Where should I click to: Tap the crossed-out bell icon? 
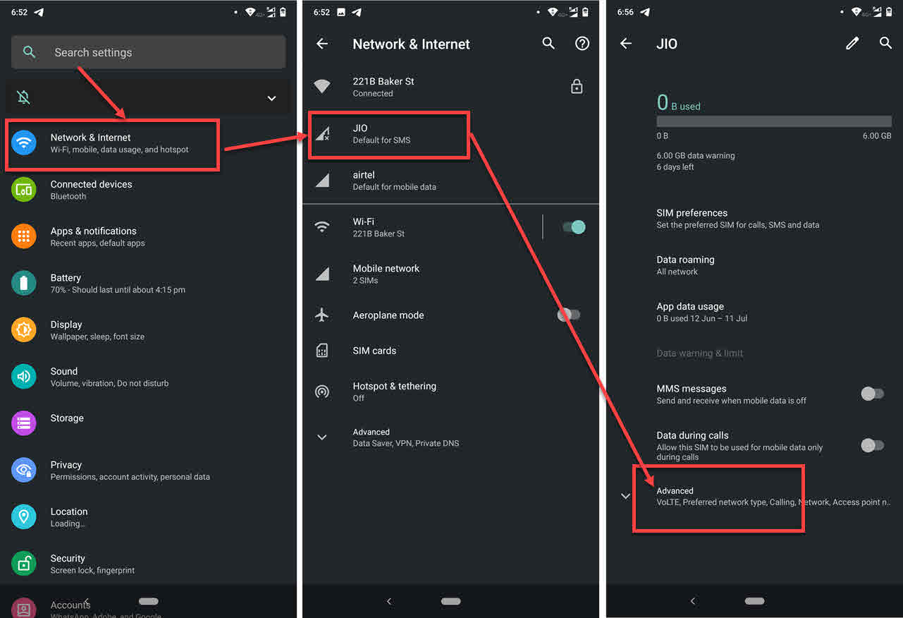23,97
